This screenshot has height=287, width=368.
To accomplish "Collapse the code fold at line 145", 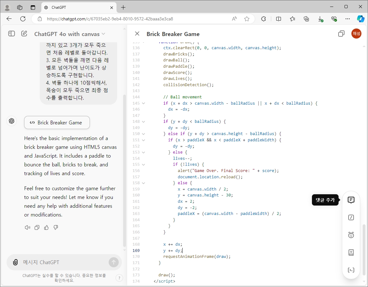I will 143,103.
